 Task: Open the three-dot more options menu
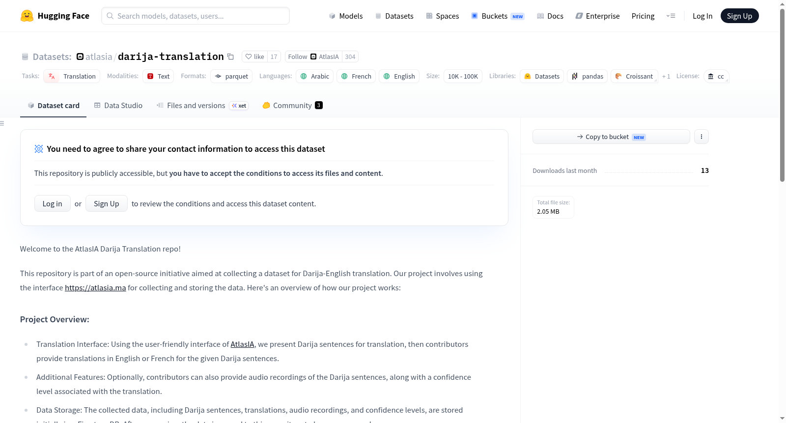[702, 137]
